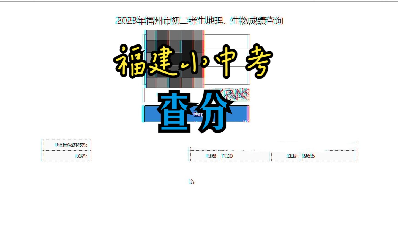Select the 姓名 label cell
This screenshot has width=398, height=248.
[67, 156]
